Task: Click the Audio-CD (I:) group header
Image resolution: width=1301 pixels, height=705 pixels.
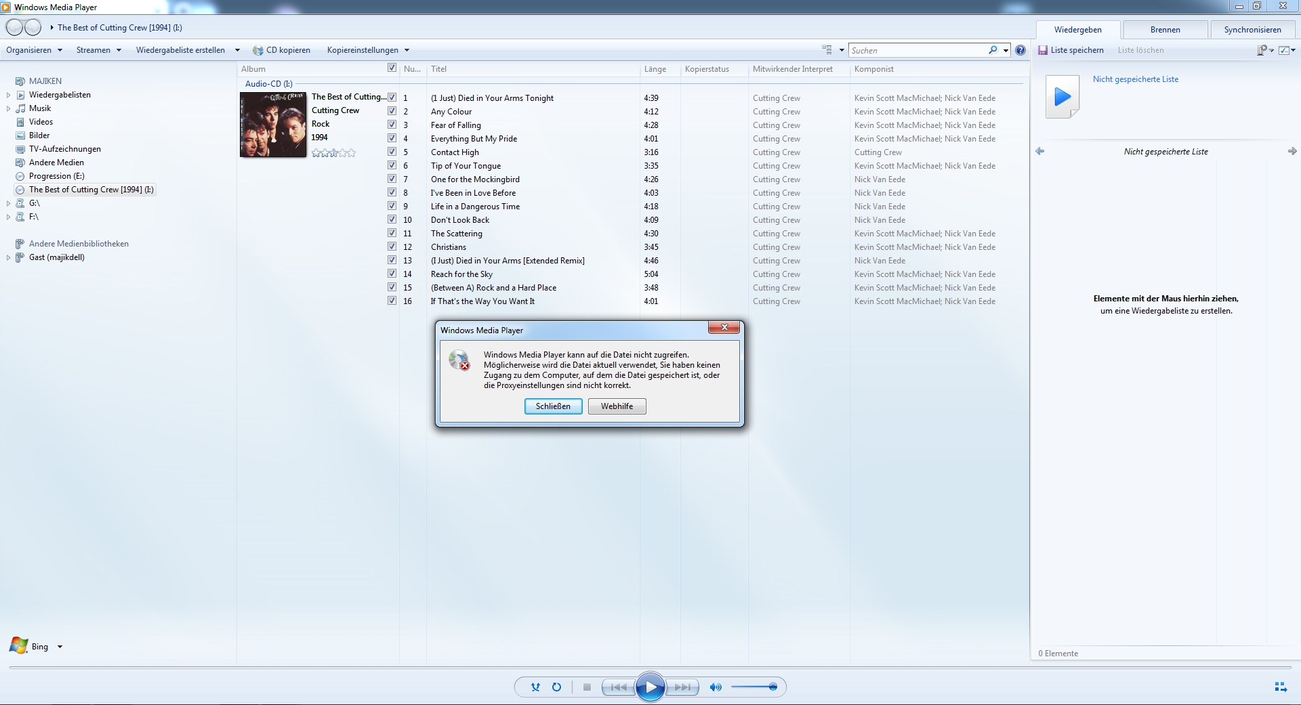Action: coord(269,84)
